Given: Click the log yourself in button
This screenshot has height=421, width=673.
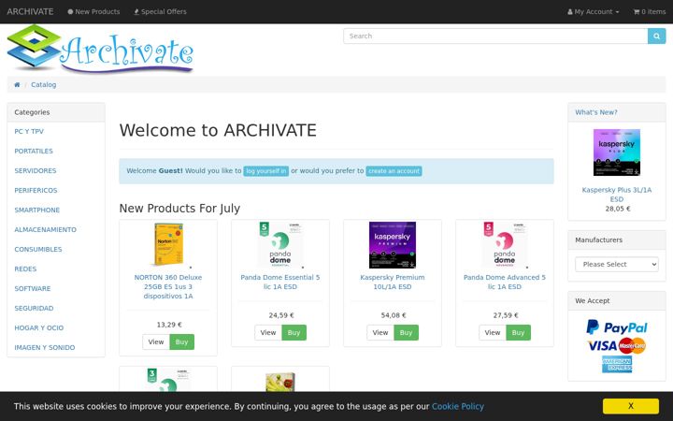Looking at the screenshot, I should 266,171.
